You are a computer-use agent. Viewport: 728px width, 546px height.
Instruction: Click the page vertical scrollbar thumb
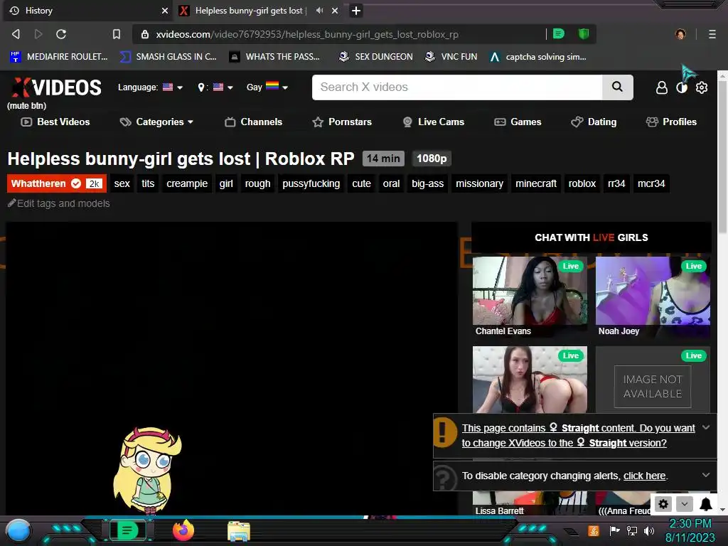[x=722, y=156]
